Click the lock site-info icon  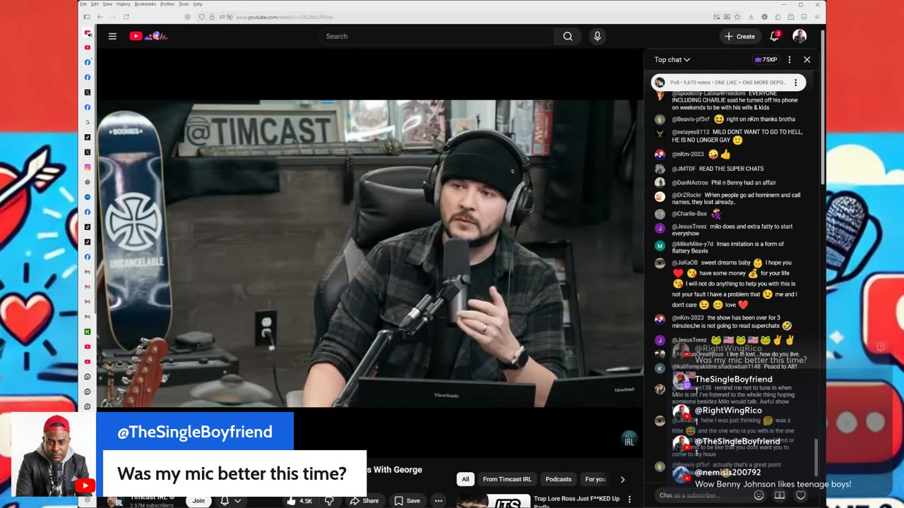212,16
